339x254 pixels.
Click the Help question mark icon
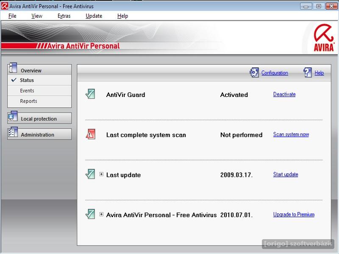point(308,72)
